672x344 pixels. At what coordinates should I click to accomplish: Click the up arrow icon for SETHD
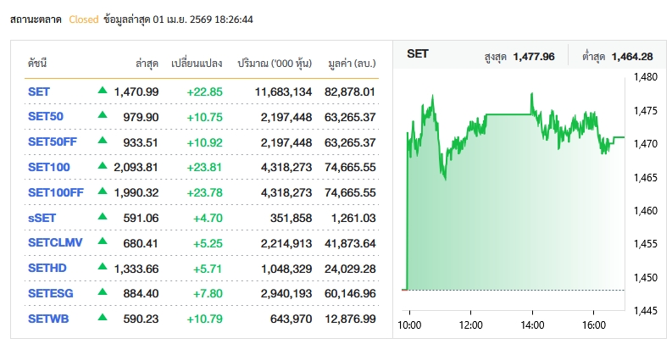point(103,268)
